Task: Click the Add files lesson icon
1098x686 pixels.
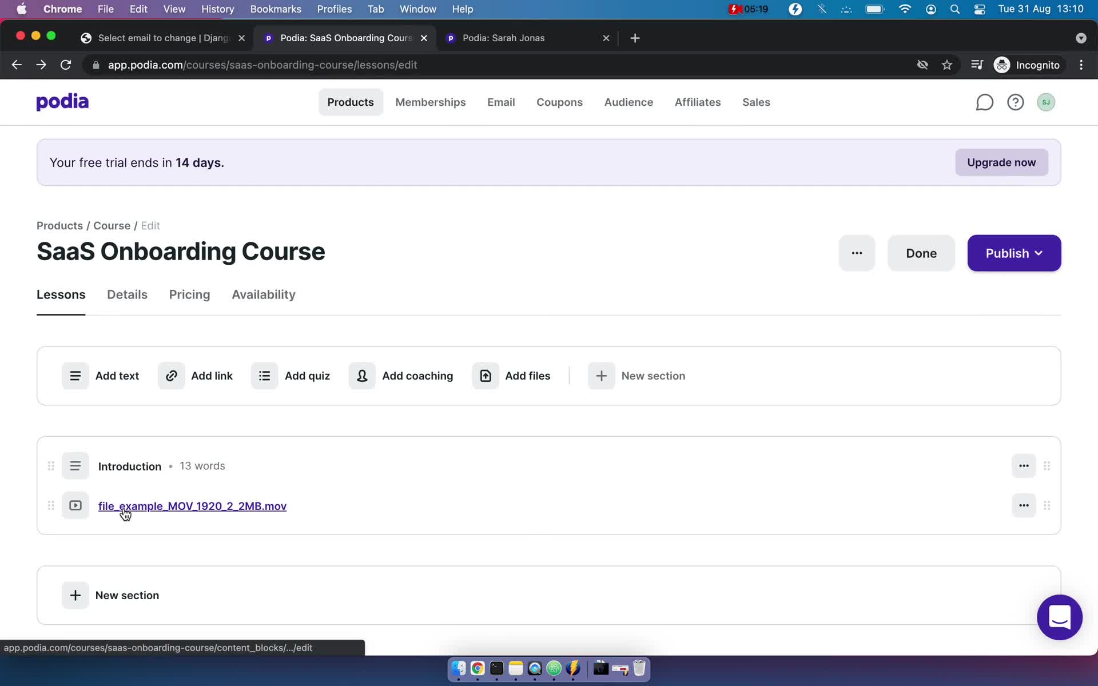Action: point(486,374)
